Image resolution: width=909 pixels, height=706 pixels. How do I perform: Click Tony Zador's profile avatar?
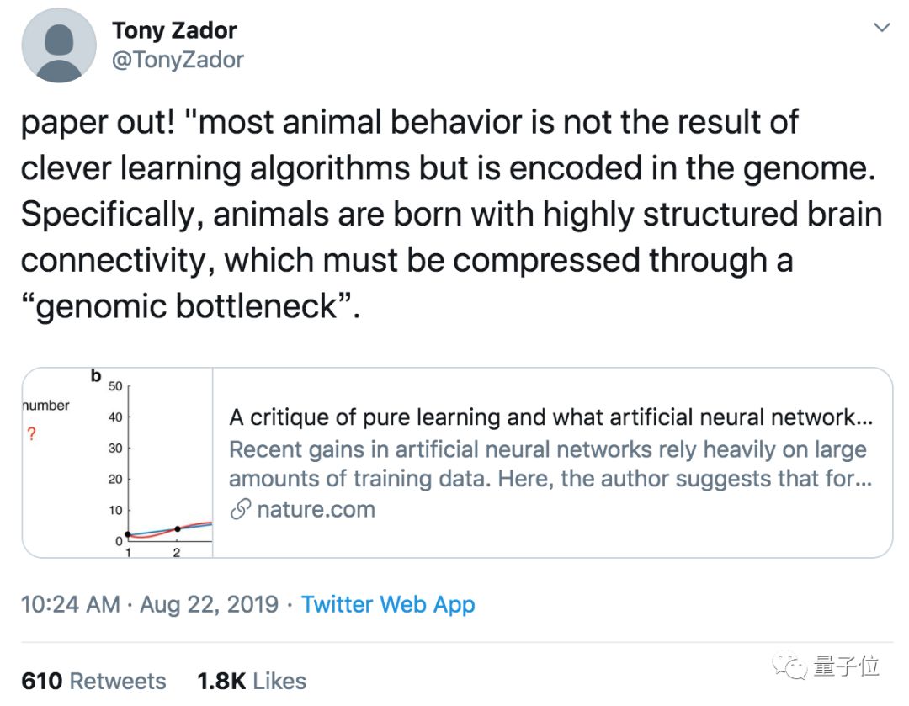coord(59,45)
